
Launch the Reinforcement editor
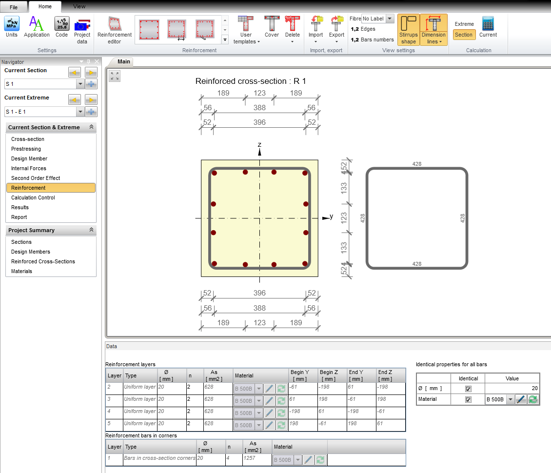115,31
